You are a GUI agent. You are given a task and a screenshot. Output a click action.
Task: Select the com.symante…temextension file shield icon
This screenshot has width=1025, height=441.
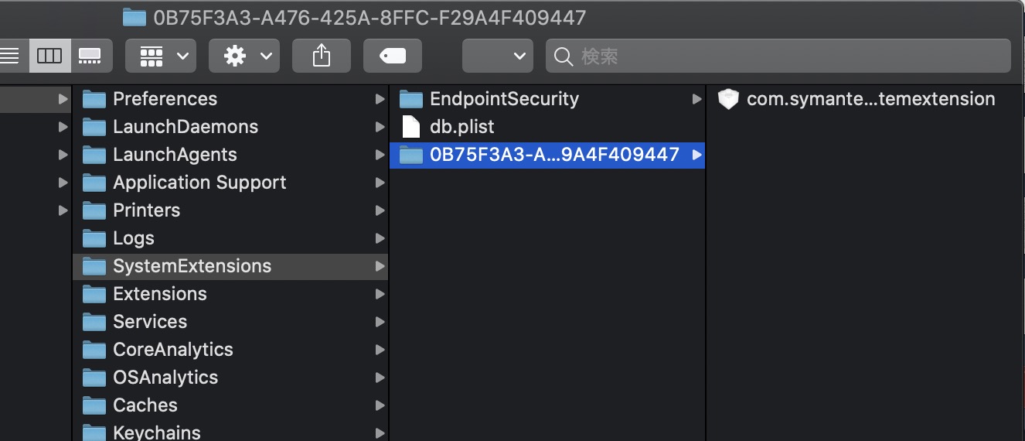[x=728, y=99]
